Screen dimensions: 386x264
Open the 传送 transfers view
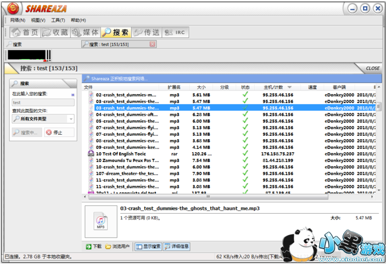(146, 32)
